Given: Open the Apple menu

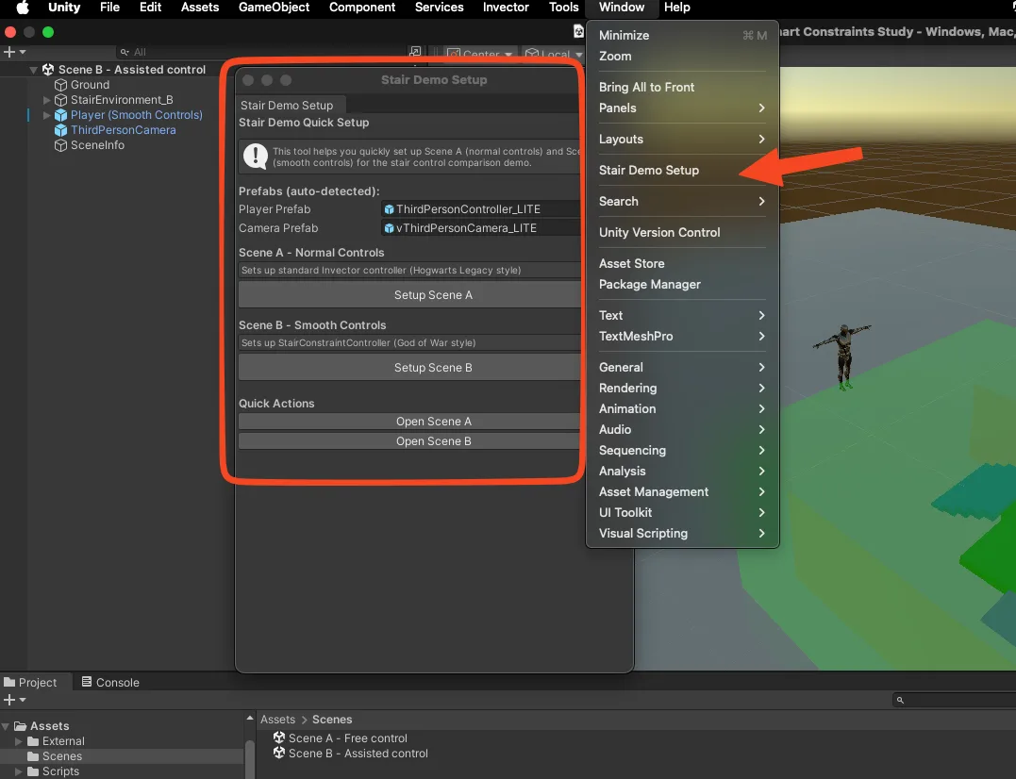Looking at the screenshot, I should pyautogui.click(x=22, y=8).
